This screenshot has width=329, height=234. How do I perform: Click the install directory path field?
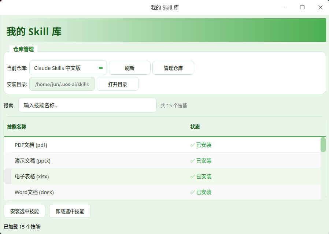click(x=62, y=84)
